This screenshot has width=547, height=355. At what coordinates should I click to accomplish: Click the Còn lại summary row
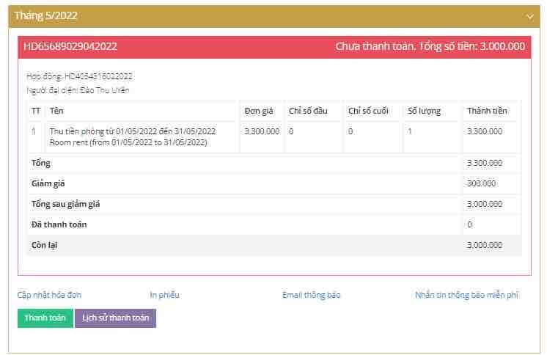click(44, 245)
